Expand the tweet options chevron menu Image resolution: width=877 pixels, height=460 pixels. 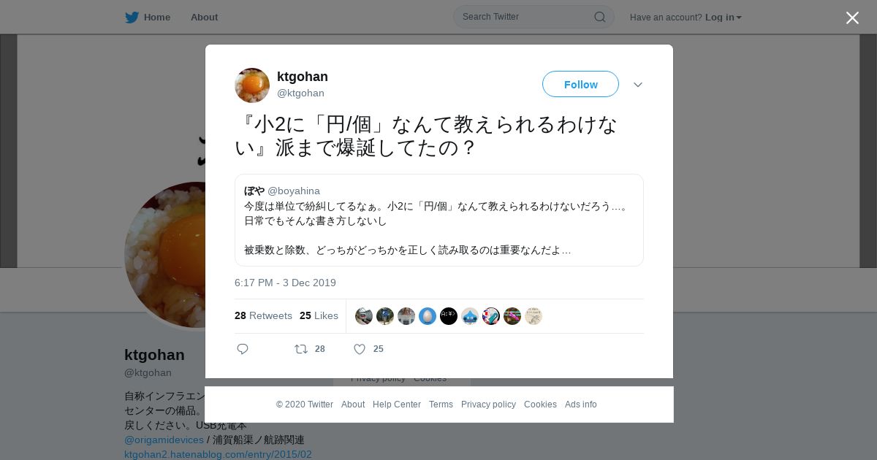point(638,85)
